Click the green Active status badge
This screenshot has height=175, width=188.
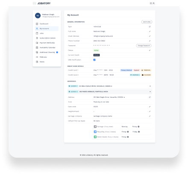(96, 50)
